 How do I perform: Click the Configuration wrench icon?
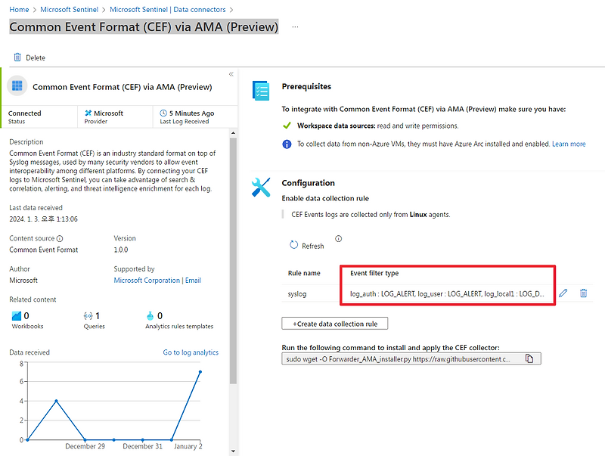[260, 188]
